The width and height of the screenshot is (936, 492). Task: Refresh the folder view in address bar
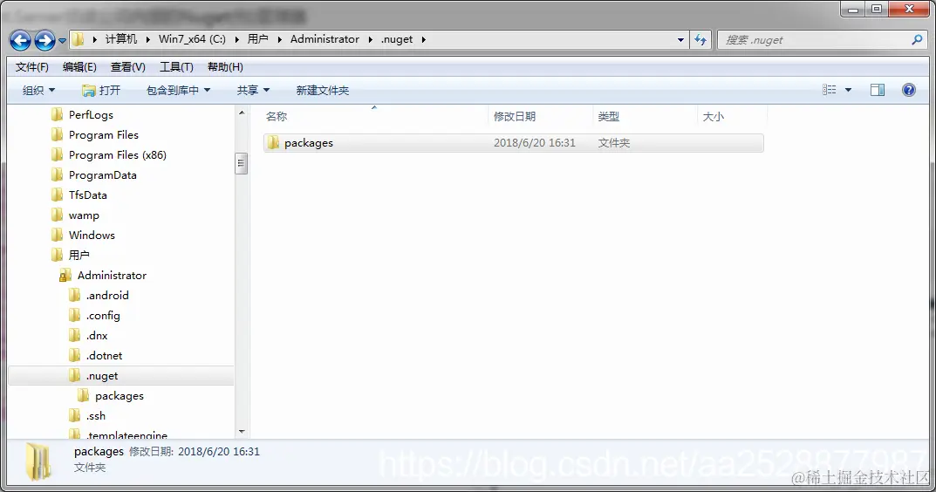coord(700,40)
